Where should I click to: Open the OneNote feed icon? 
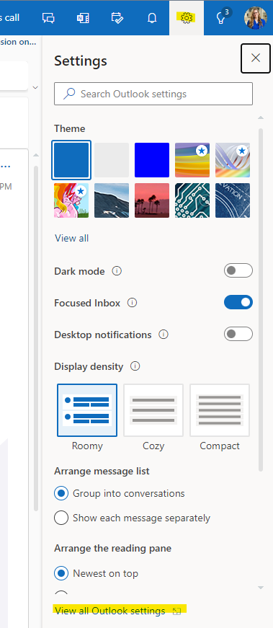pyautogui.click(x=82, y=18)
